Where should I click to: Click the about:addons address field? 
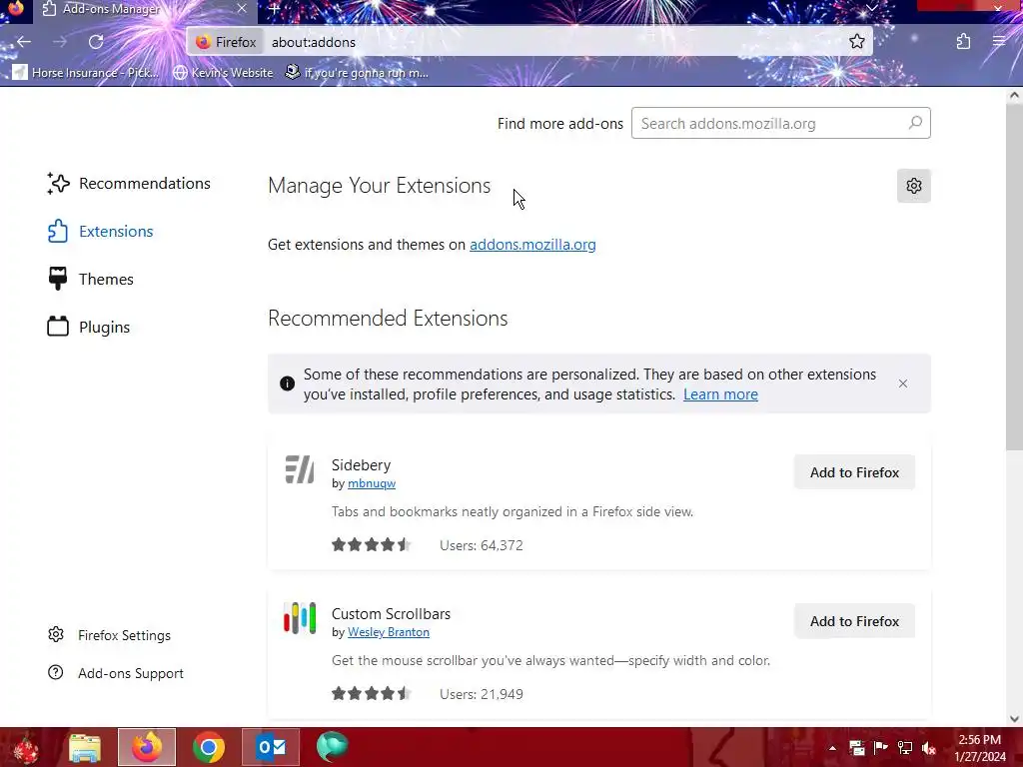tap(554, 42)
